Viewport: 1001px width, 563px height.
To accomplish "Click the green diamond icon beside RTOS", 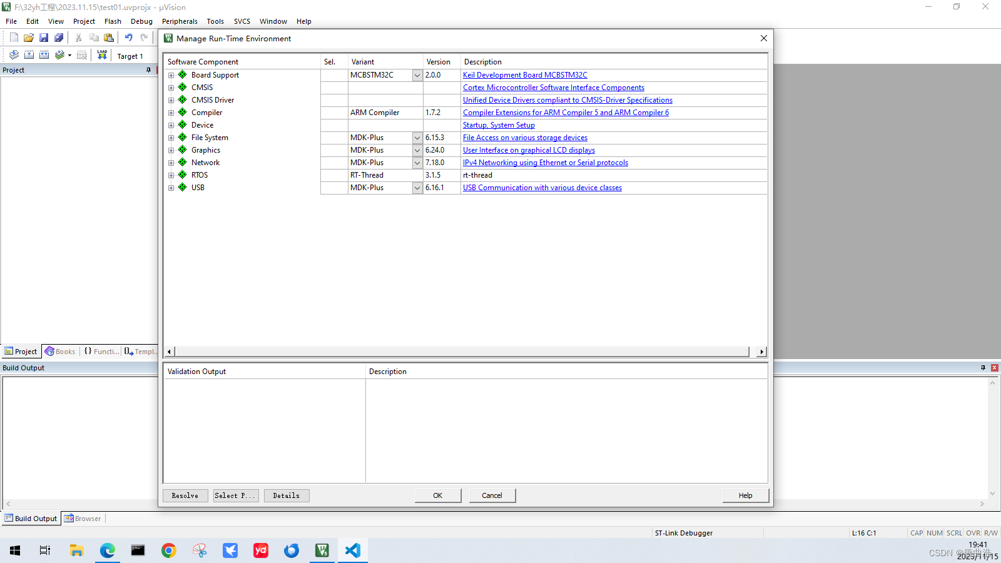I will point(182,175).
